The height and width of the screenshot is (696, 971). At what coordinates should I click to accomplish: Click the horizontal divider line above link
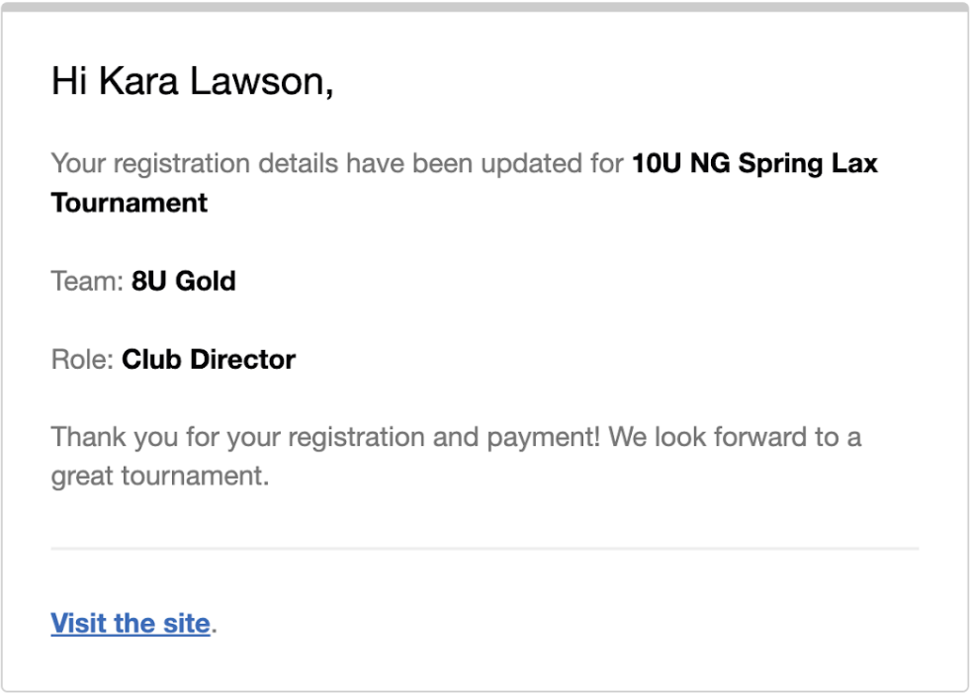point(485,548)
